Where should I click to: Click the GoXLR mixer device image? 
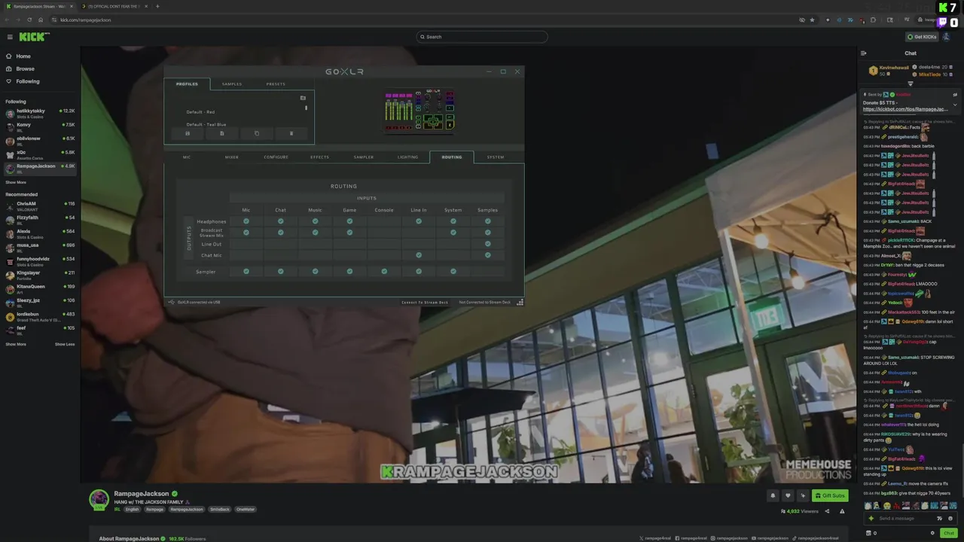[419, 110]
